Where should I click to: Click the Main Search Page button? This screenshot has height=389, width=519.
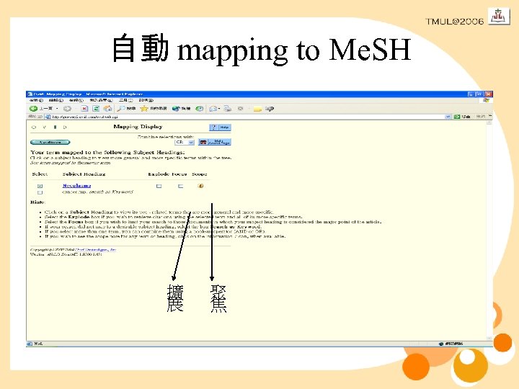[x=215, y=142]
